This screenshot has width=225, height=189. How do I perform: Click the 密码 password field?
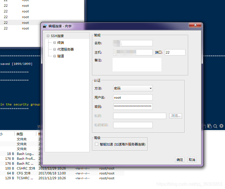pos(133,107)
